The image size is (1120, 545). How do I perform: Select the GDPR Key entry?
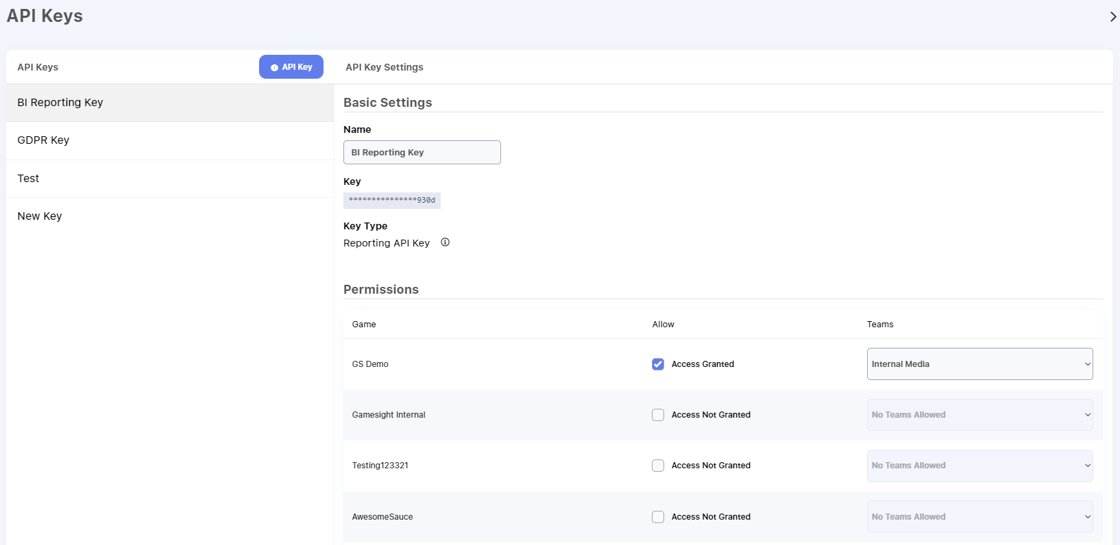[43, 140]
